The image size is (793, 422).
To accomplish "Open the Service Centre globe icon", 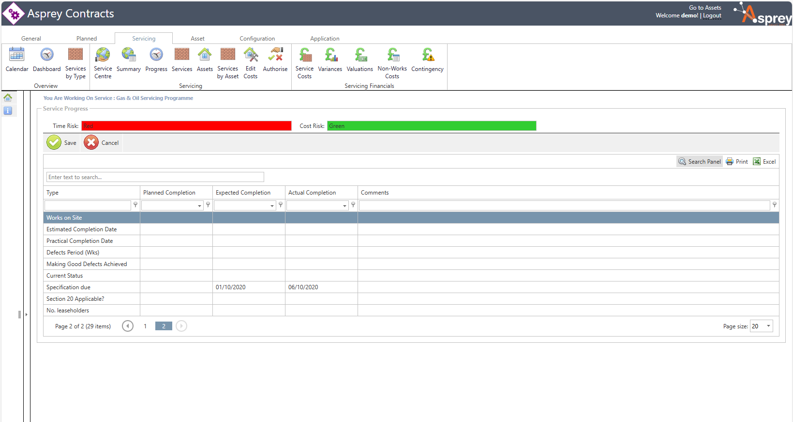I will [103, 55].
